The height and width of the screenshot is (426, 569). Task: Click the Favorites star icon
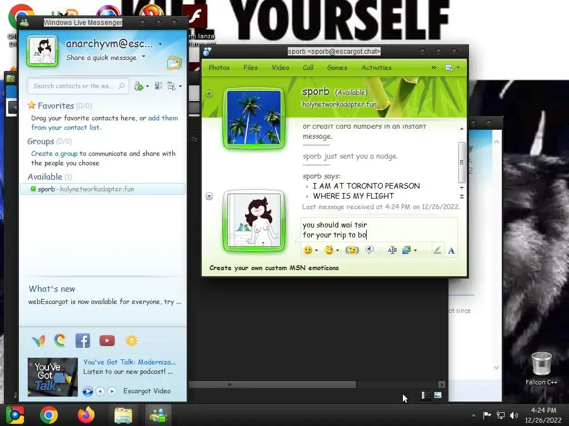pos(32,105)
